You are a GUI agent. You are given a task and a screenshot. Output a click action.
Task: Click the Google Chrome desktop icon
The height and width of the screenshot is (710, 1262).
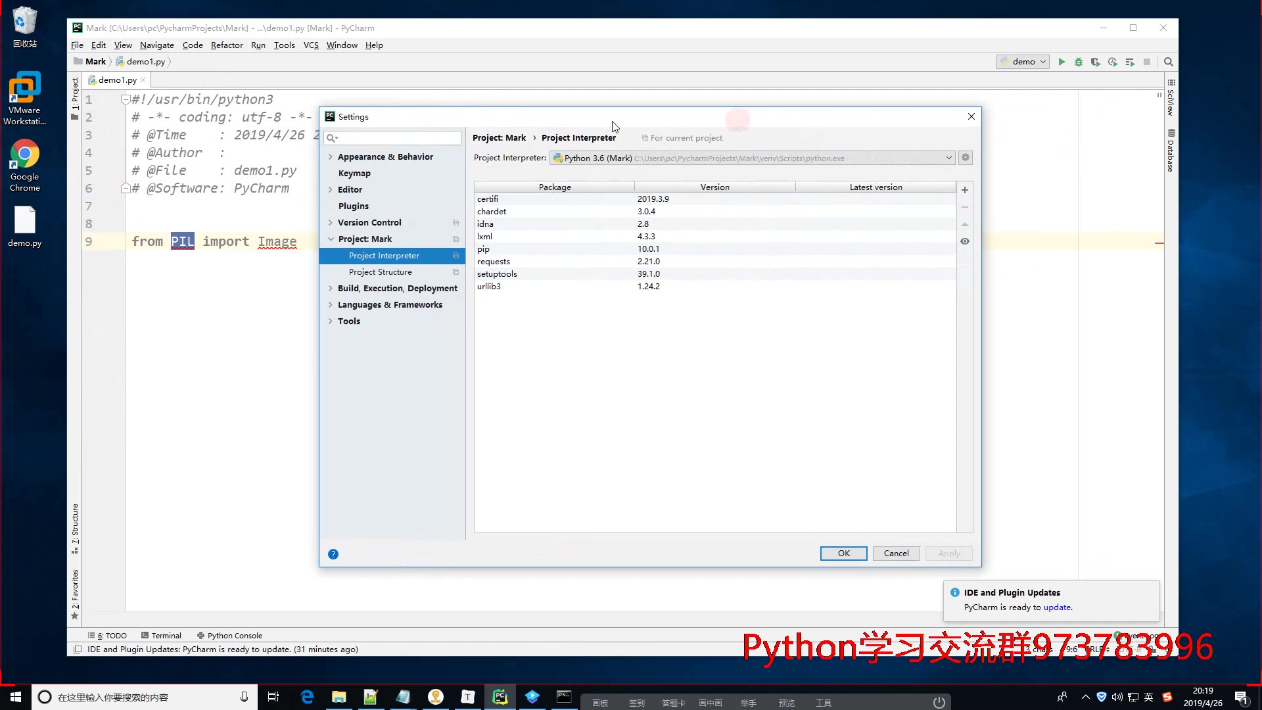point(25,166)
